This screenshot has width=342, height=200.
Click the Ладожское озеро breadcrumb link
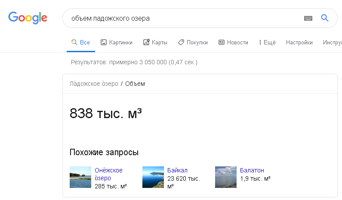[94, 84]
